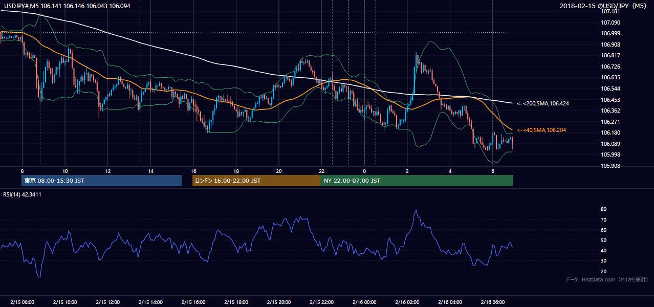Click price level 106.089 on the axis
Screen dimensions: 654x307
[610, 144]
